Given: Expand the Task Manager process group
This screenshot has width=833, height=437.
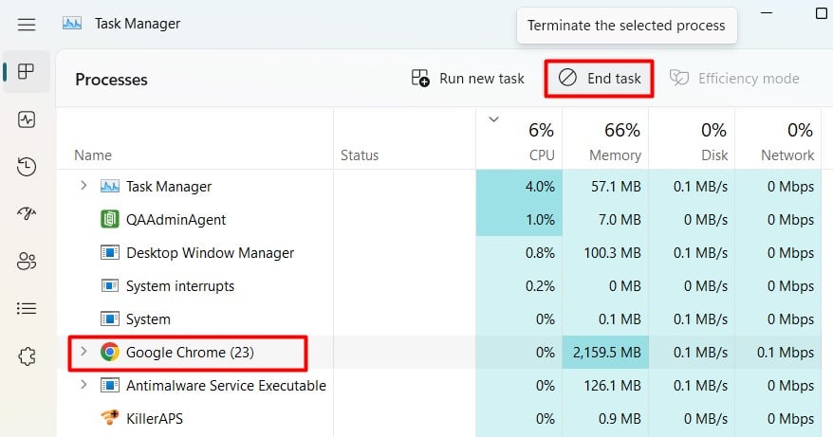Looking at the screenshot, I should point(83,186).
